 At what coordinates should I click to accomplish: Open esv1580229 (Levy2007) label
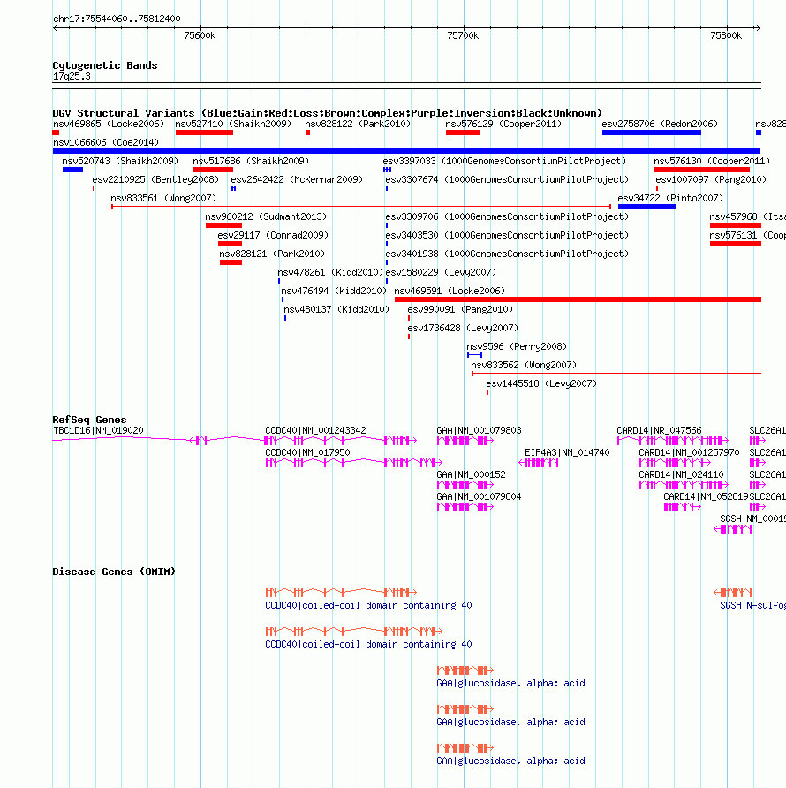(x=441, y=273)
